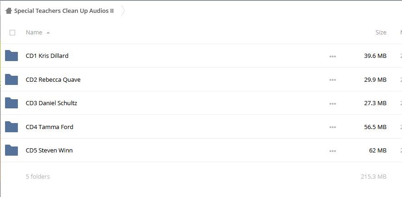Screen dimensions: 402x197
Task: Open the CD2 Rebecca Quave folder icon
Action: 11,79
